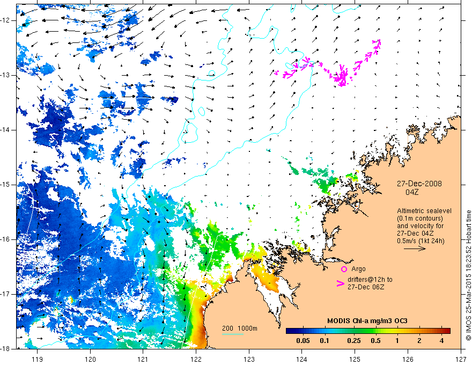Click longitude axis label 120

tap(90, 359)
